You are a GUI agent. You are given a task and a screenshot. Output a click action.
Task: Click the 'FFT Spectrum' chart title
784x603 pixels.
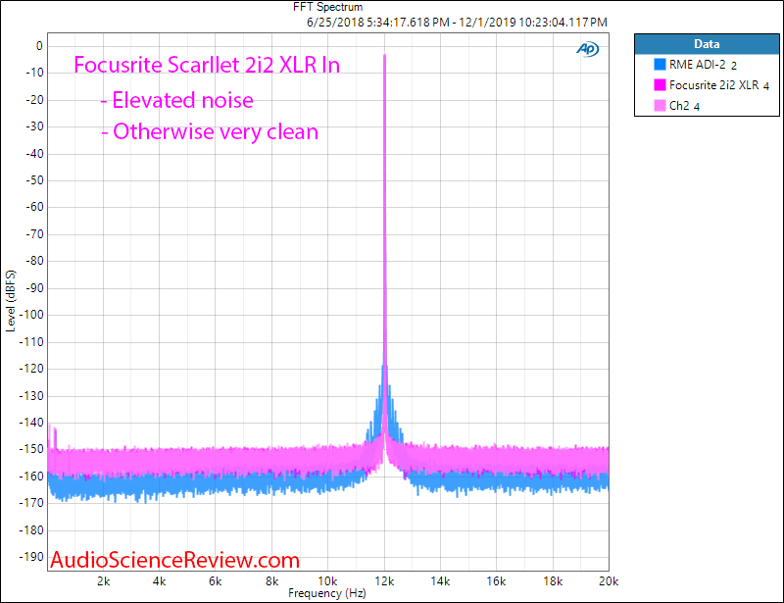pyautogui.click(x=327, y=7)
